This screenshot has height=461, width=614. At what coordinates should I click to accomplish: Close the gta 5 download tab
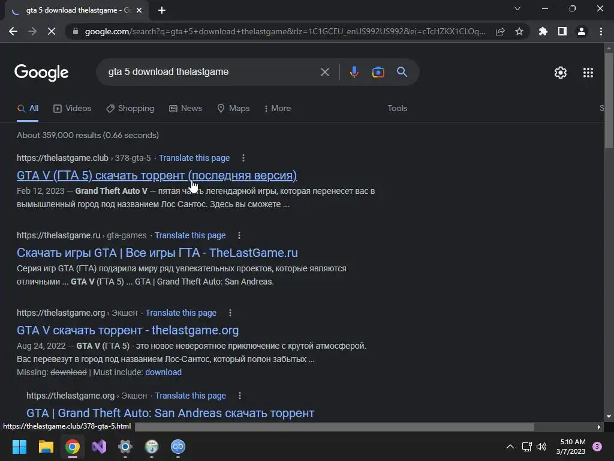(x=139, y=10)
